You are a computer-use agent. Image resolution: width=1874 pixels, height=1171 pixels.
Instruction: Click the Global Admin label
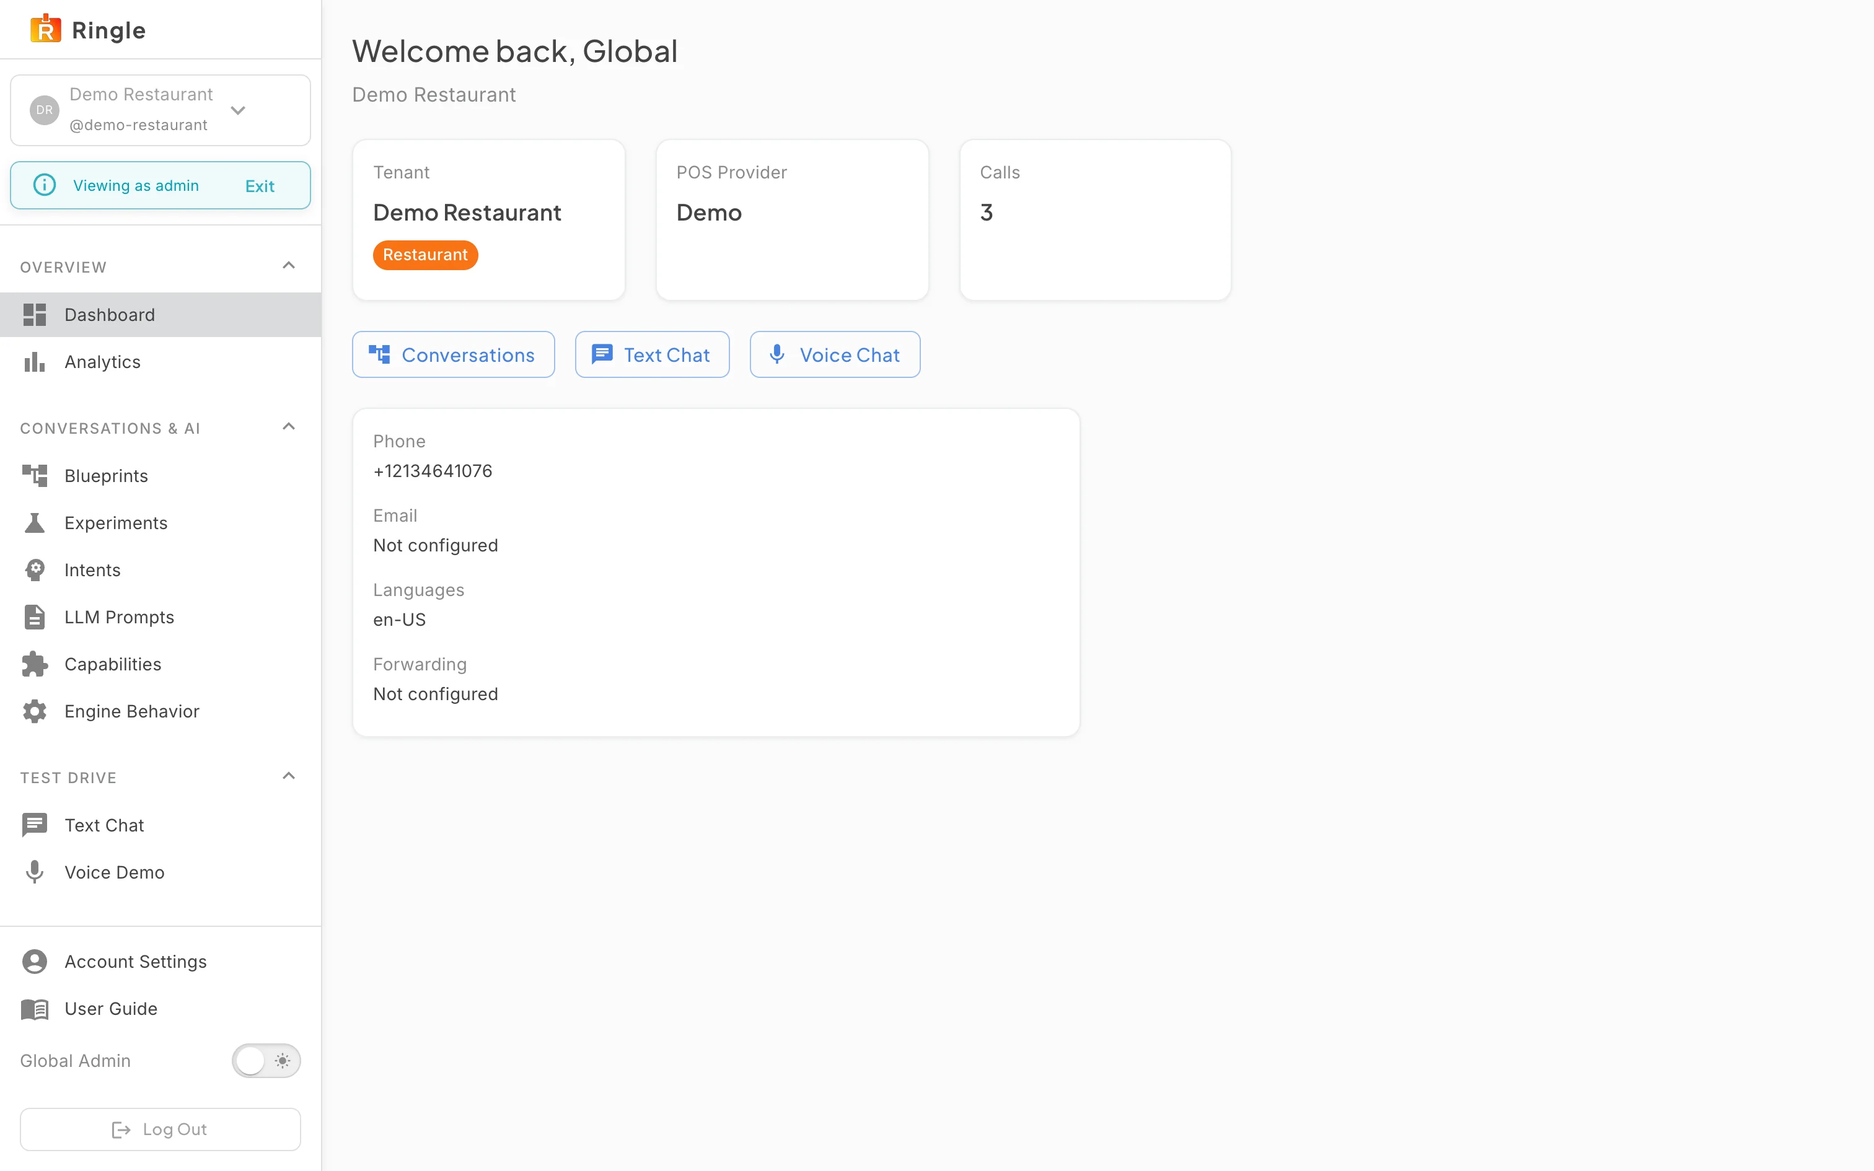point(75,1060)
